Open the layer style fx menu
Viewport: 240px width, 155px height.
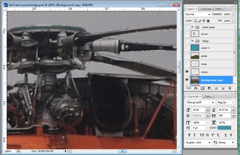point(196,88)
